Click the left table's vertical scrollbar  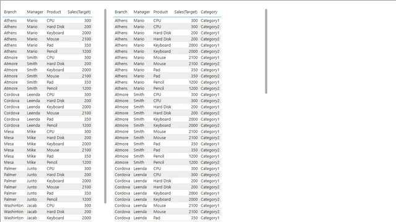105,106
